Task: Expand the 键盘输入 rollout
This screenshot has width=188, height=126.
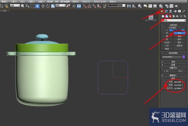Action: tap(173, 75)
